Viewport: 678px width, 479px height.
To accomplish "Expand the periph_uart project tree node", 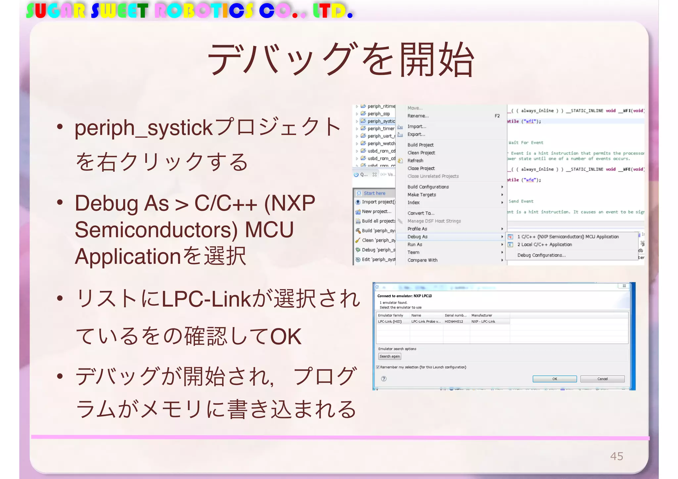I will (x=357, y=136).
